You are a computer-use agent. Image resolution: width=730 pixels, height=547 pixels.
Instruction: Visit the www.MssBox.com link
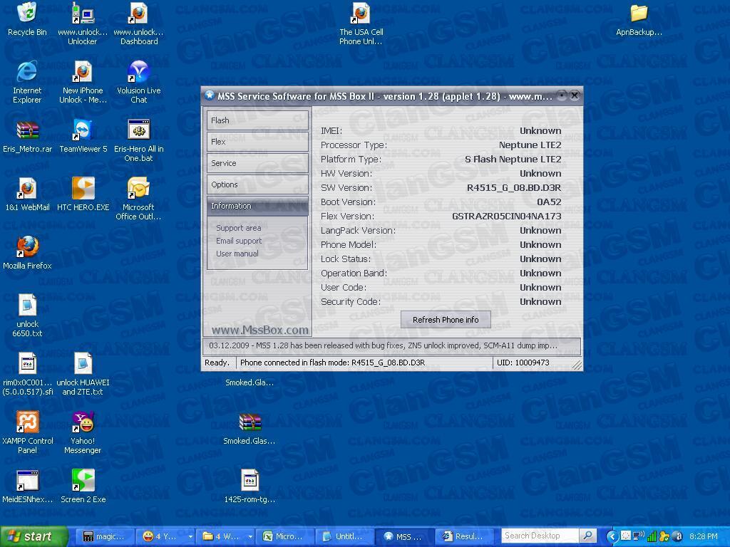pos(259,330)
